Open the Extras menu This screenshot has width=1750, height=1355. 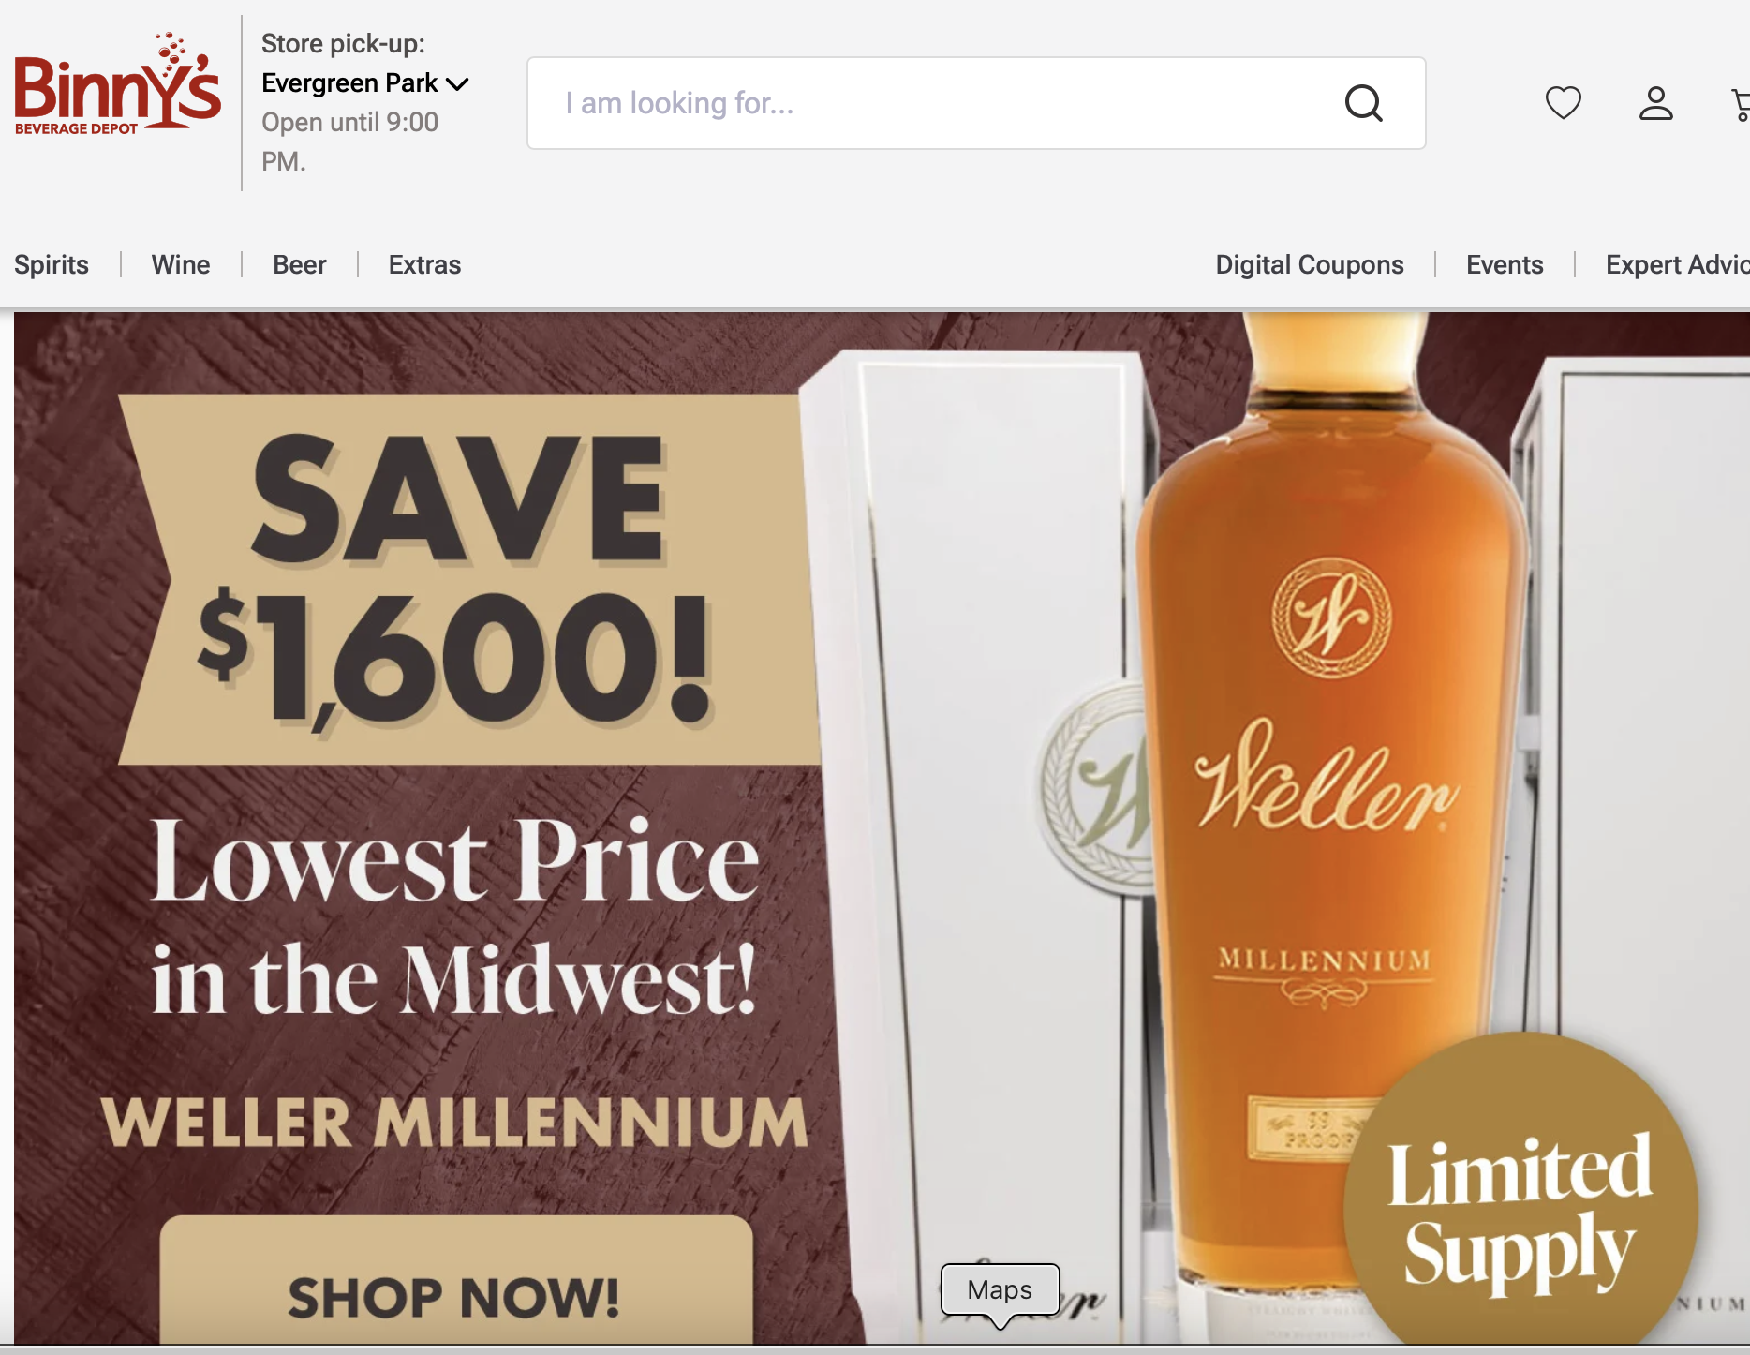[424, 264]
